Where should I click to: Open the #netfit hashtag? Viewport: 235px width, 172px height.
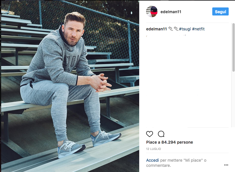click(x=198, y=29)
